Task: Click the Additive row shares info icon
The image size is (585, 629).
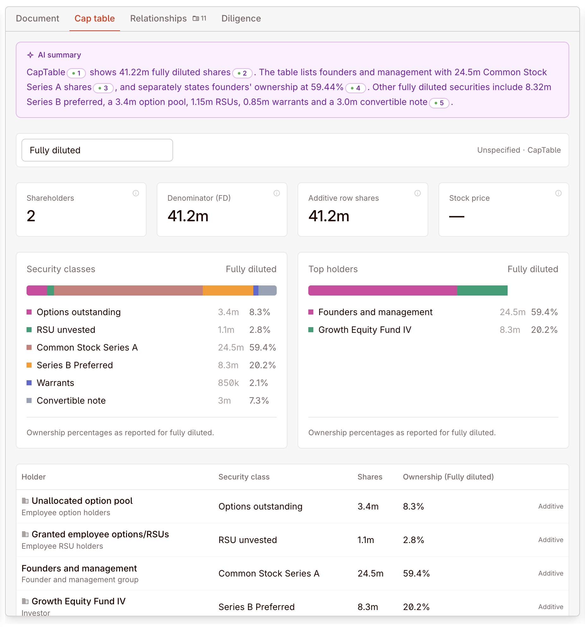Action: coord(417,193)
